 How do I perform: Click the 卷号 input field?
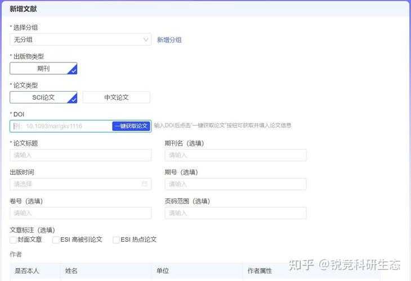pyautogui.click(x=81, y=213)
